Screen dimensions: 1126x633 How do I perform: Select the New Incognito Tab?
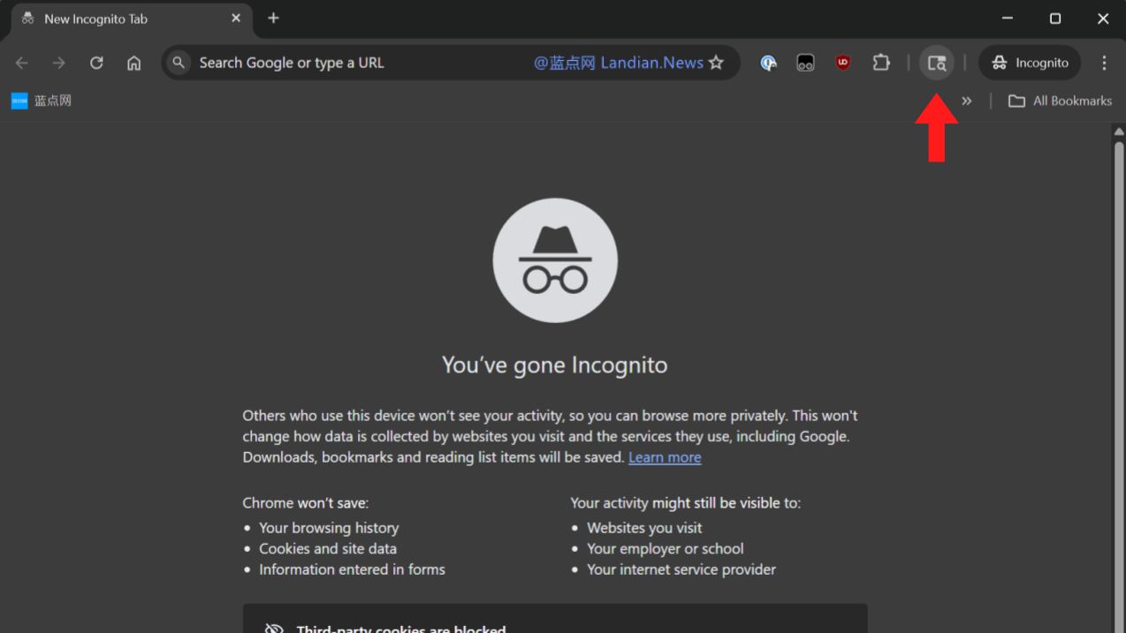click(x=133, y=20)
